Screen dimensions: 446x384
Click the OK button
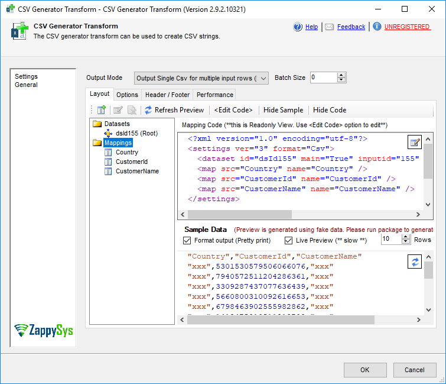point(365,370)
